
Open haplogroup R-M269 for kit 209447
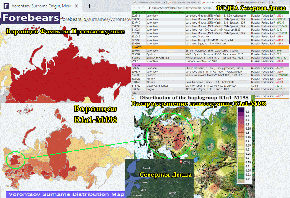click(x=278, y=82)
